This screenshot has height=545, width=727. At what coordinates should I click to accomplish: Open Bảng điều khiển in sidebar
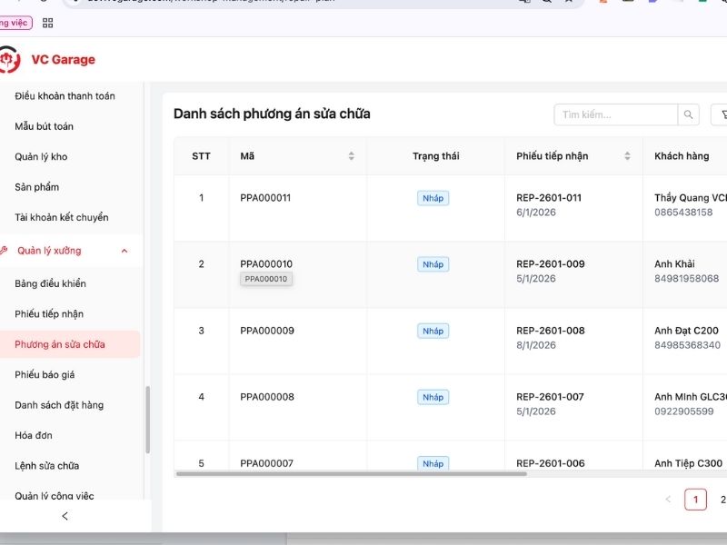click(x=50, y=283)
